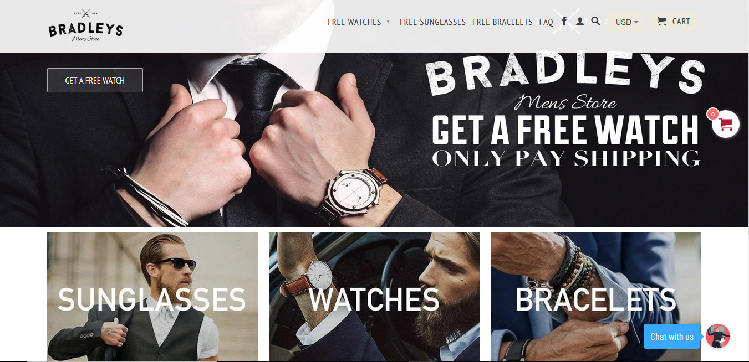Click the user account icon

coord(580,22)
